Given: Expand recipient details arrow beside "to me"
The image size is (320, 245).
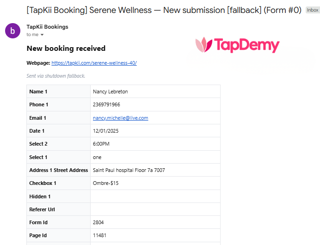Looking at the screenshot, I should [x=42, y=35].
